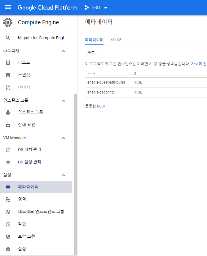Click the OS 설정 관리 config icon
The width and height of the screenshot is (207, 256).
click(x=8, y=162)
